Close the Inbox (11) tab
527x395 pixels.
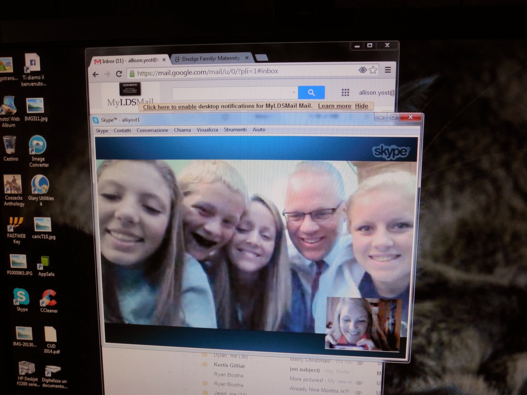click(164, 60)
